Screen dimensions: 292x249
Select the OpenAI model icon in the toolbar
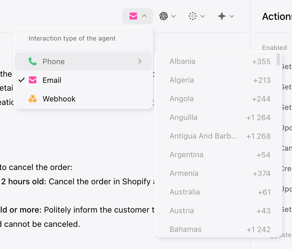(x=164, y=16)
